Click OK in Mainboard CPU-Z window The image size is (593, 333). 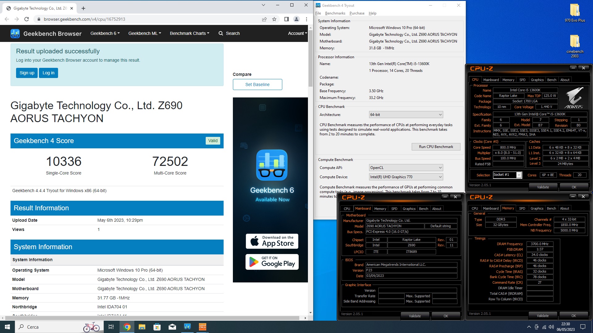[x=446, y=316]
